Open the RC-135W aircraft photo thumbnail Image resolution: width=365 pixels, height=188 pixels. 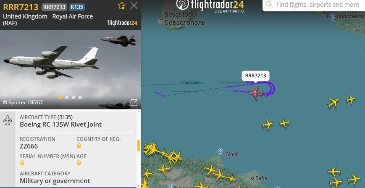(x=70, y=69)
